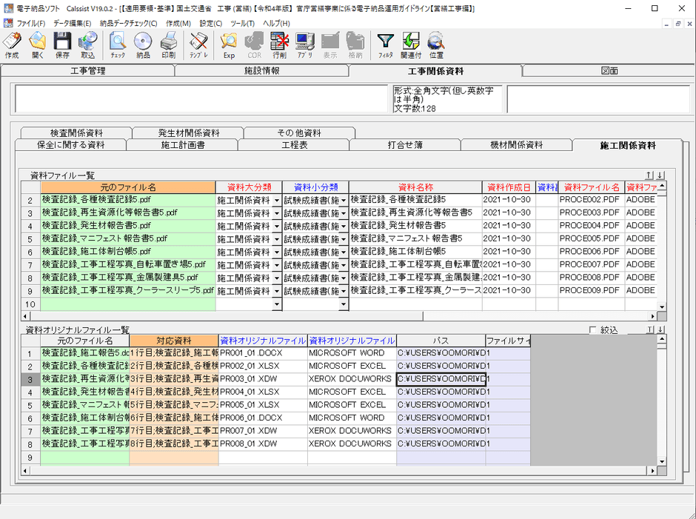Viewport: 696px width, 519px height.
Task: Switch to the 施工計画書 tab
Action: pos(183,145)
